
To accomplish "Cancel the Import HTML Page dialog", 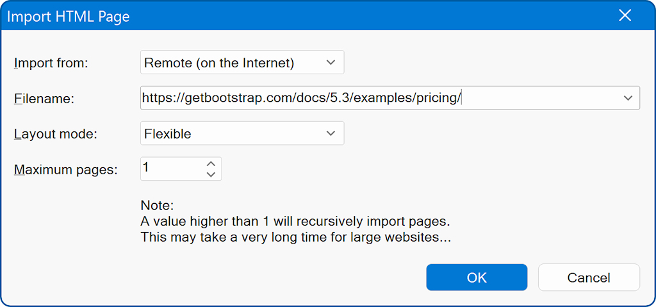I will tap(589, 278).
